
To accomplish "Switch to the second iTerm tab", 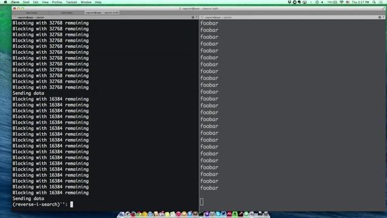I will [67, 13].
